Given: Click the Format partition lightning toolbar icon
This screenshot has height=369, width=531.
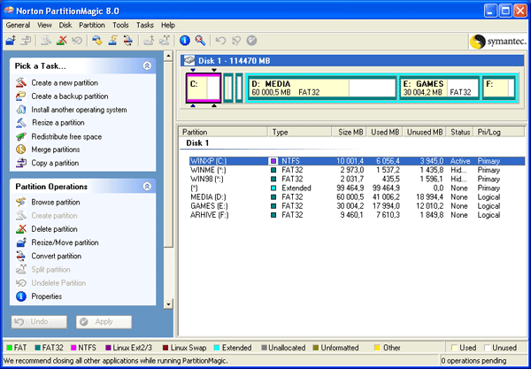Looking at the screenshot, I should coord(112,41).
